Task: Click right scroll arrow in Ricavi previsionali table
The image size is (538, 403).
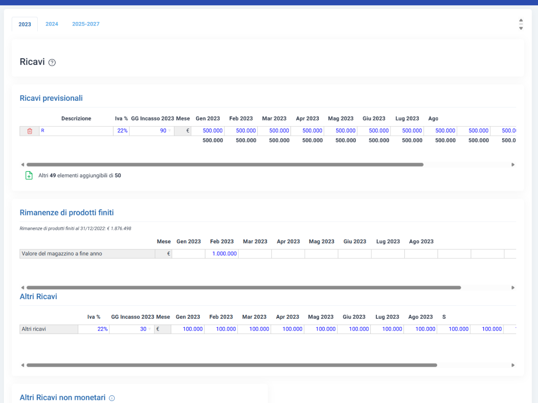Action: [513, 165]
